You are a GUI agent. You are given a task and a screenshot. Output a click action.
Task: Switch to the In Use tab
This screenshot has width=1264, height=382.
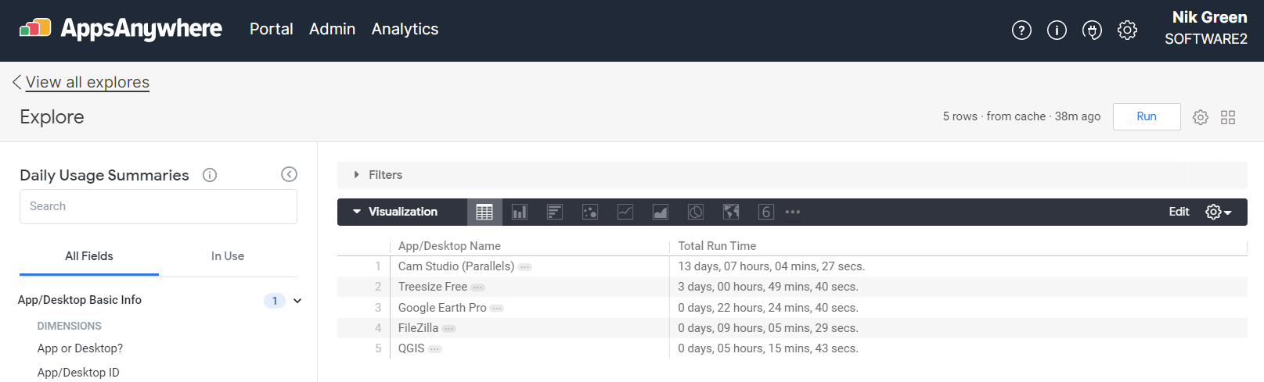click(228, 256)
